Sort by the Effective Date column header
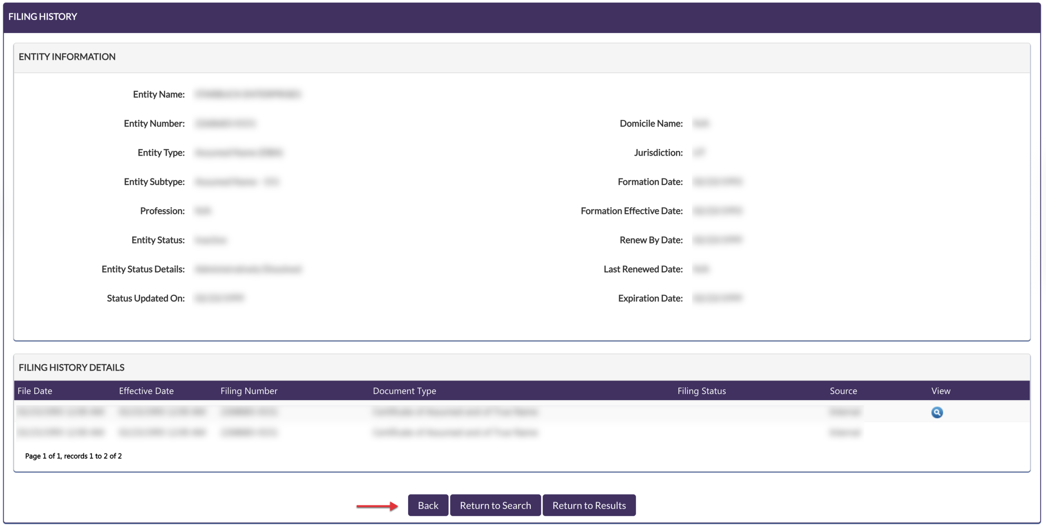The image size is (1046, 529). [146, 391]
